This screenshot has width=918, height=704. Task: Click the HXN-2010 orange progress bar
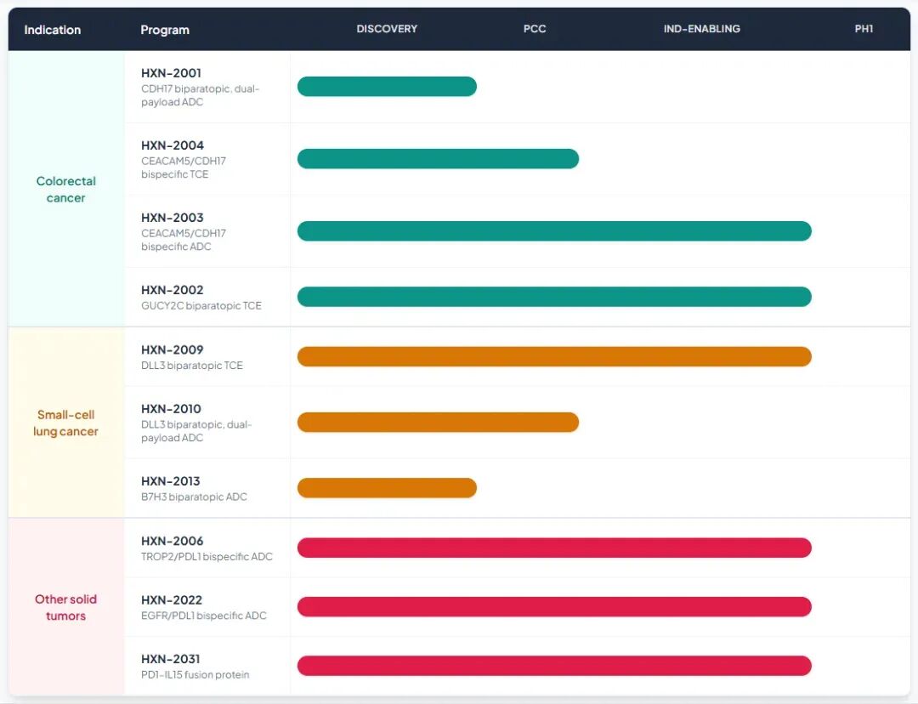pos(438,423)
